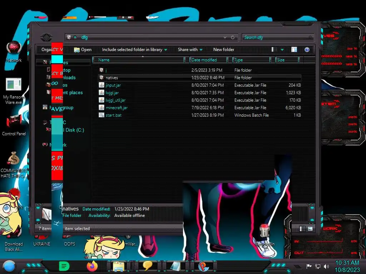Click the volume speaker tray icon
The width and height of the screenshot is (366, 274).
coord(326,266)
